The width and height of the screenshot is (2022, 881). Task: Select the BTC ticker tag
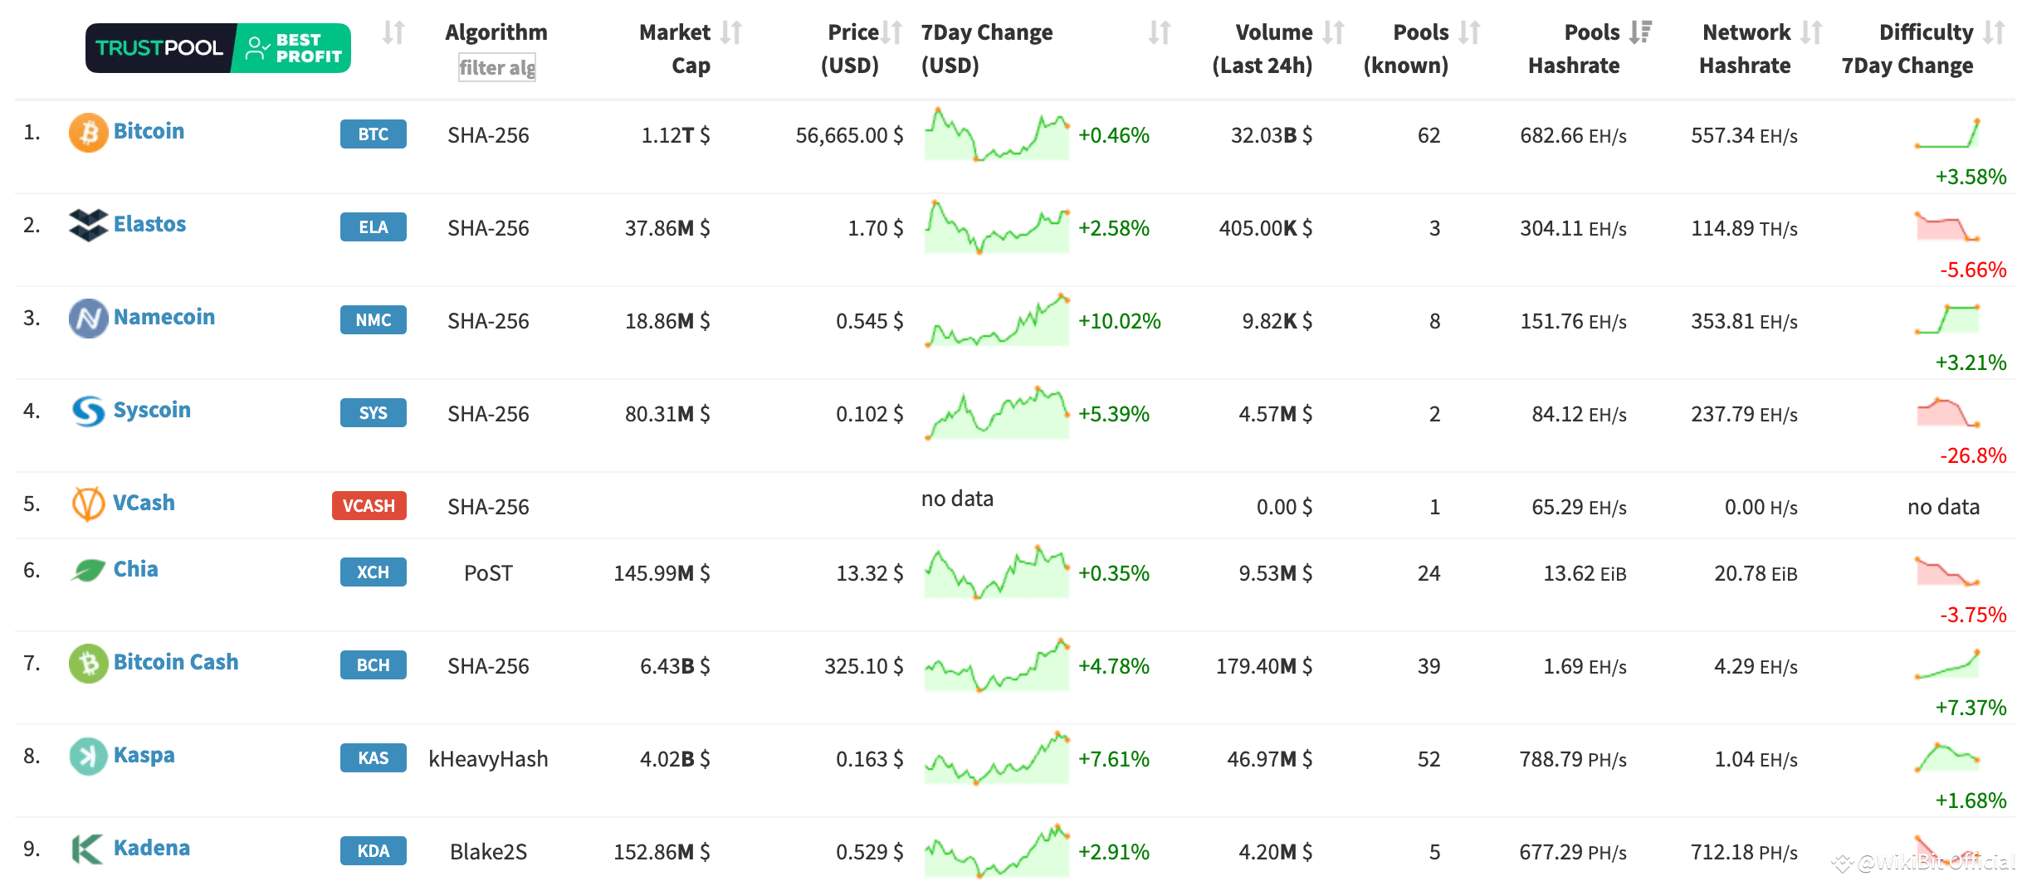373,134
